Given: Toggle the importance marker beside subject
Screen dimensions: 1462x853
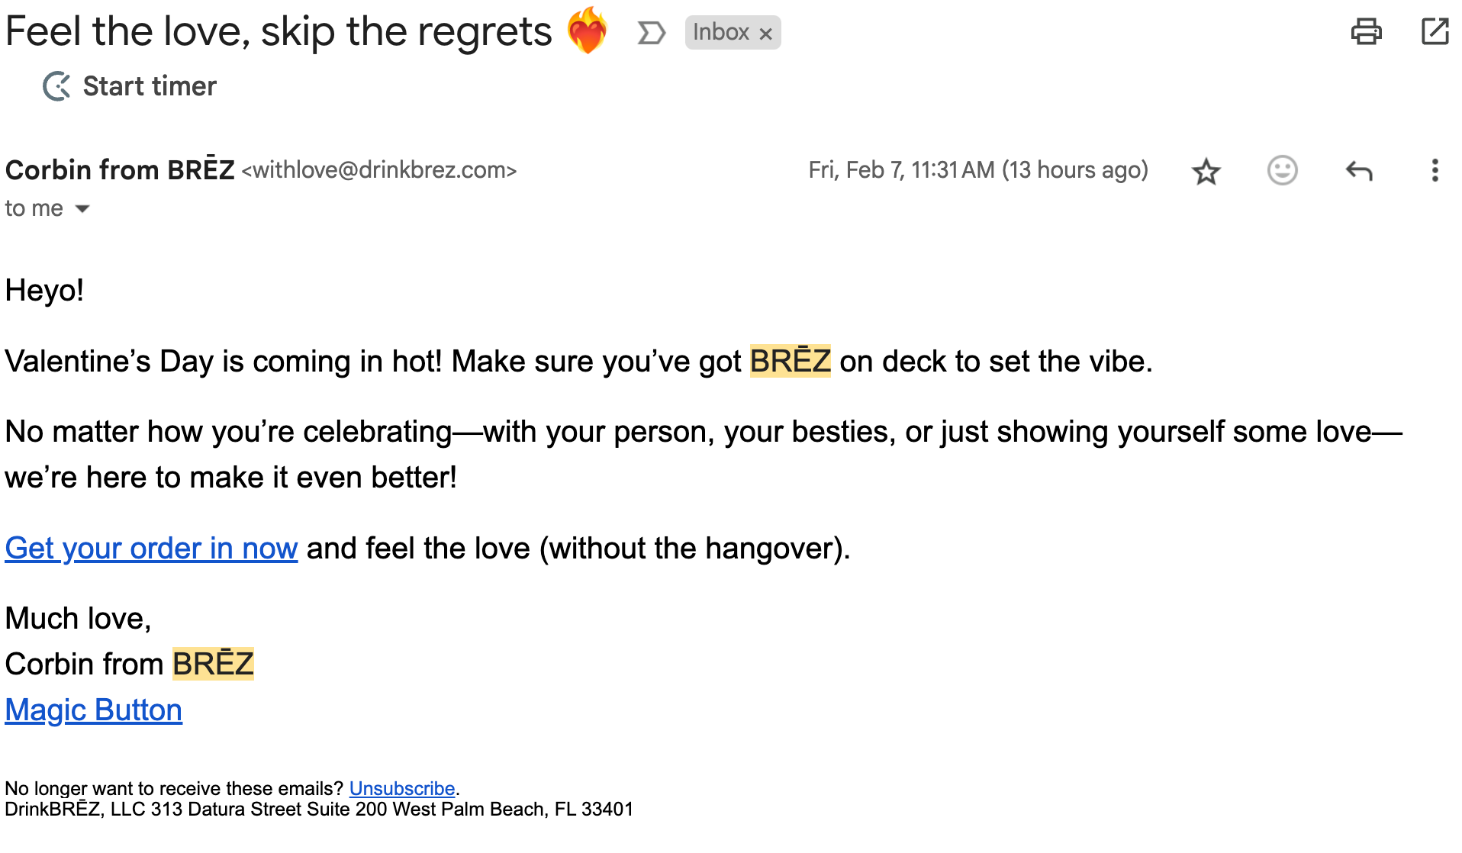Looking at the screenshot, I should click(x=651, y=33).
